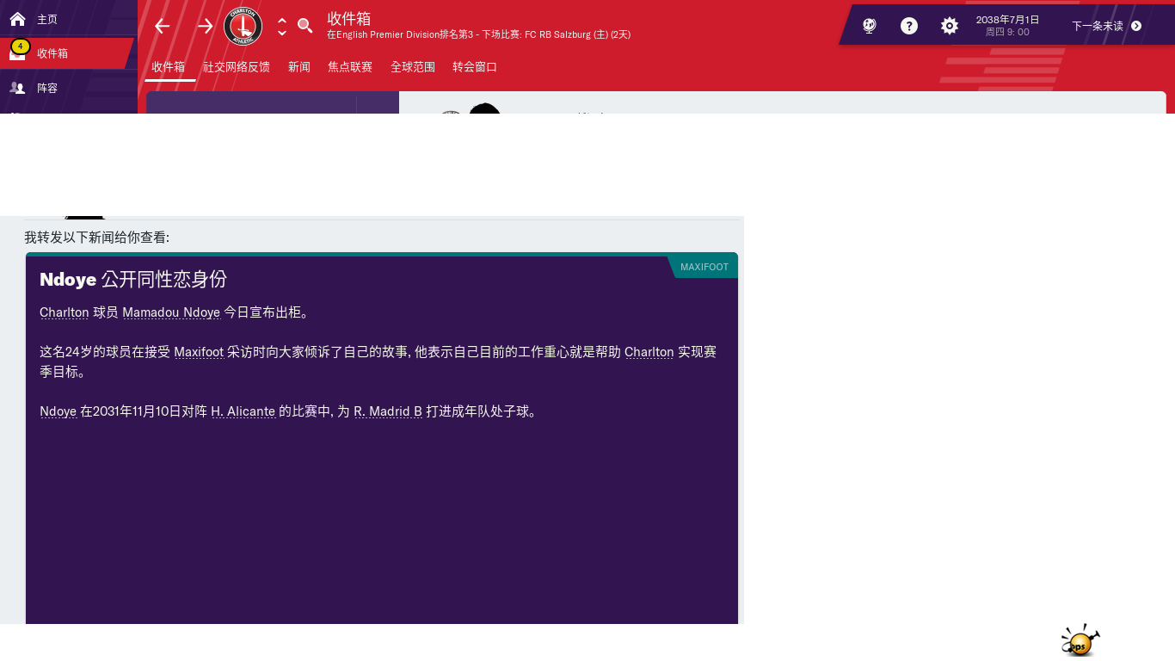Image resolution: width=1175 pixels, height=661 pixels.
Task: Go back with the left arrow
Action: [163, 26]
